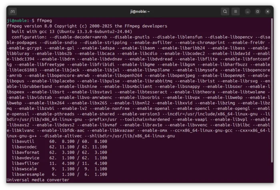Click the word 'configuration:'
This screenshot has width=280, height=190.
pyautogui.click(x=29, y=37)
